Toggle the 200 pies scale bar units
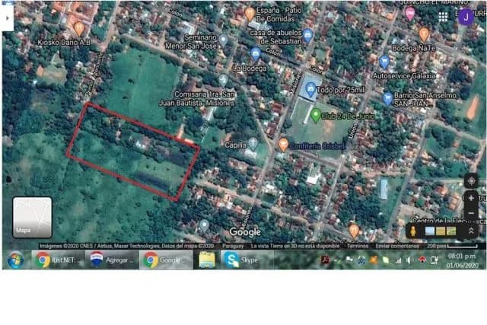487x325 pixels. click(452, 246)
